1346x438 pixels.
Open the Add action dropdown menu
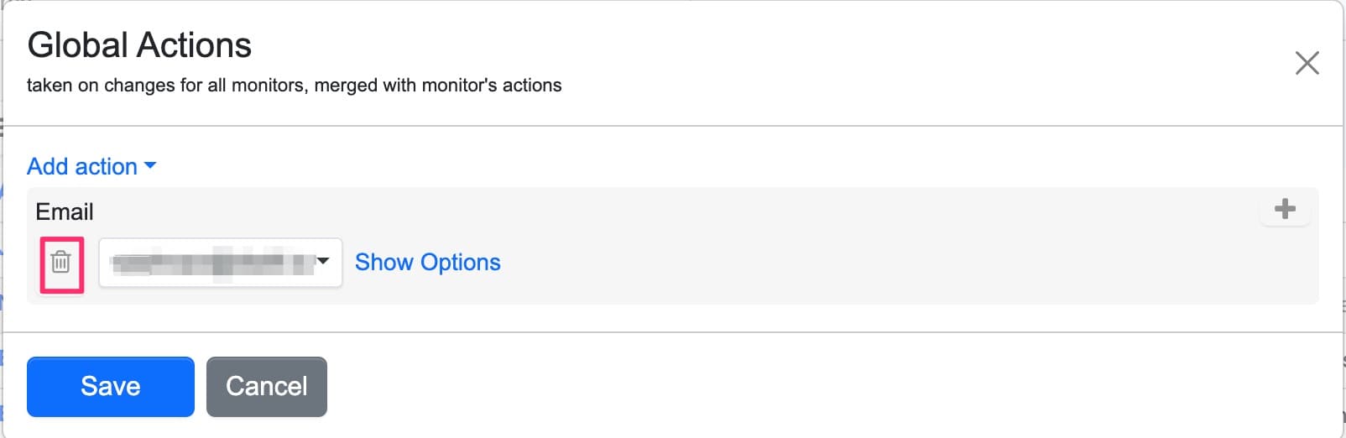click(x=91, y=166)
